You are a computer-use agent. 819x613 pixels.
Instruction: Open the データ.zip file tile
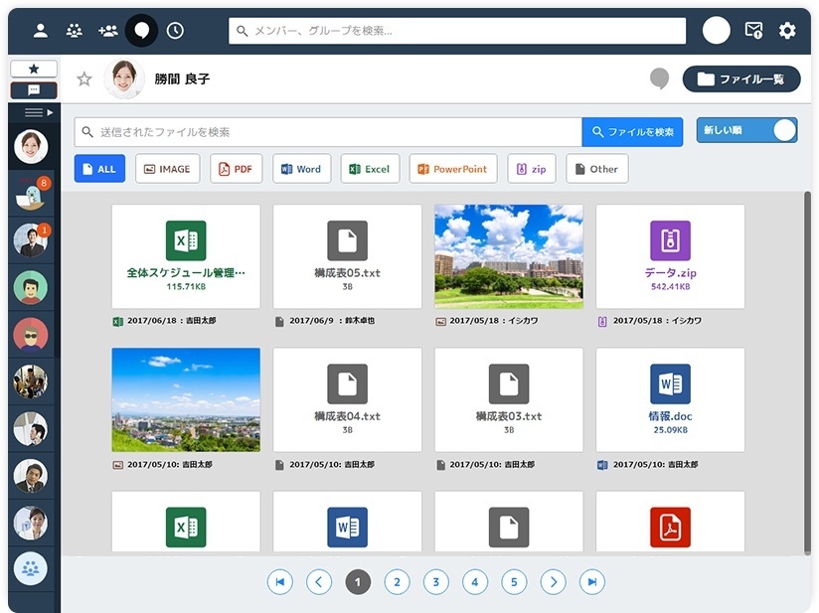pyautogui.click(x=670, y=256)
